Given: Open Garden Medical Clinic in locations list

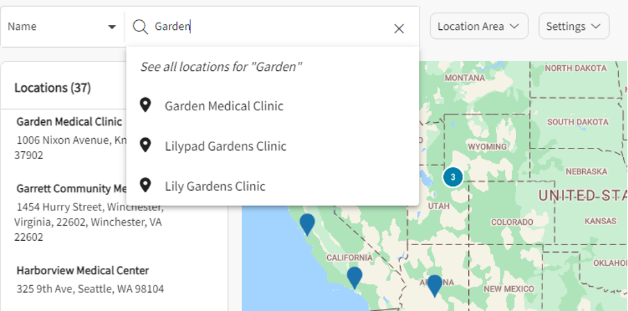Looking at the screenshot, I should pyautogui.click(x=69, y=122).
